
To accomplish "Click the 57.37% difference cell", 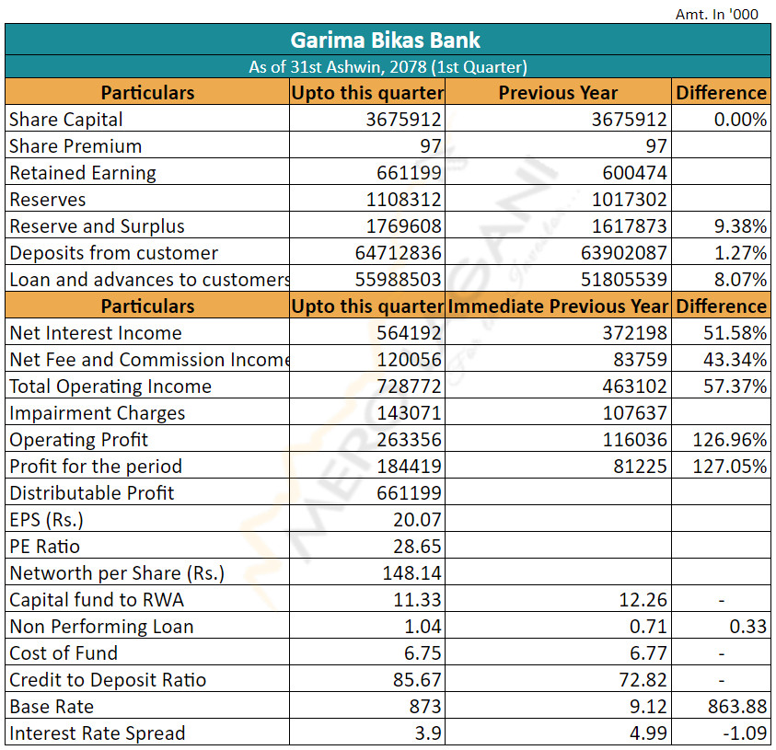I will (735, 387).
